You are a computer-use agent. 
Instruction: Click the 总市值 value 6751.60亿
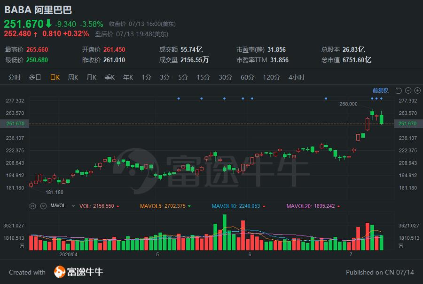357,60
